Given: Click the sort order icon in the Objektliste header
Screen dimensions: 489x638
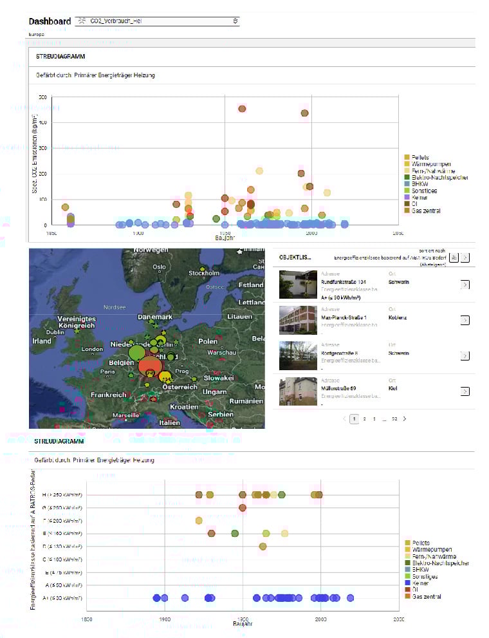Looking at the screenshot, I should (454, 258).
